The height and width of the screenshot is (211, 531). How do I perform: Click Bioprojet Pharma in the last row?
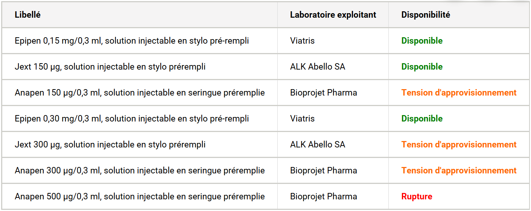click(x=324, y=196)
